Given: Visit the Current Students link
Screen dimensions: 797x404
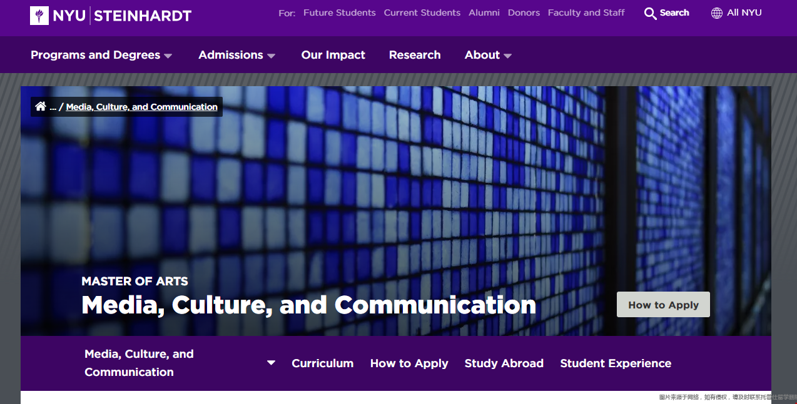Looking at the screenshot, I should pyautogui.click(x=422, y=12).
